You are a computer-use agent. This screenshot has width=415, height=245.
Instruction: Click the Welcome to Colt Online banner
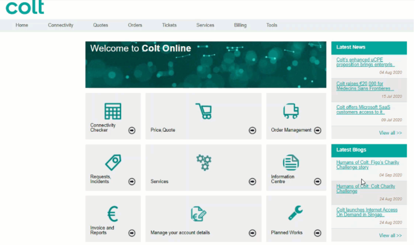tap(206, 65)
